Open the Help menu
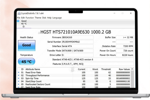150x100 pixels. pyautogui.click(x=49, y=18)
